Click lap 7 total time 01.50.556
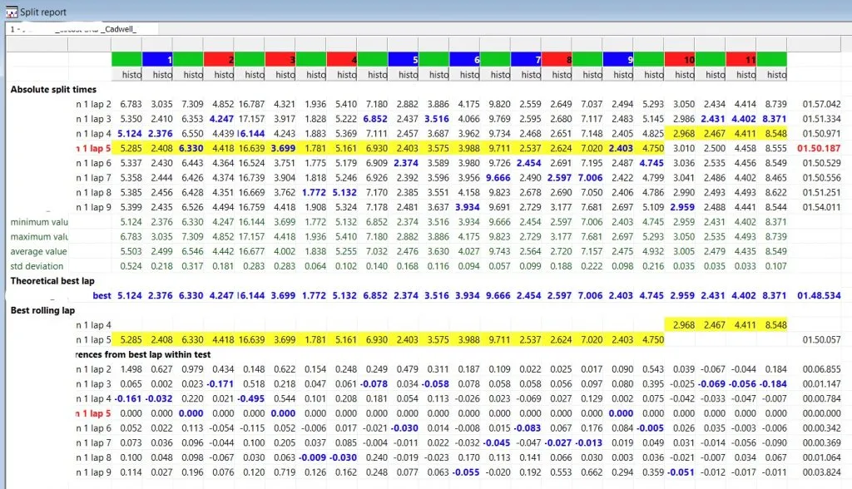The image size is (852, 489). [x=821, y=177]
